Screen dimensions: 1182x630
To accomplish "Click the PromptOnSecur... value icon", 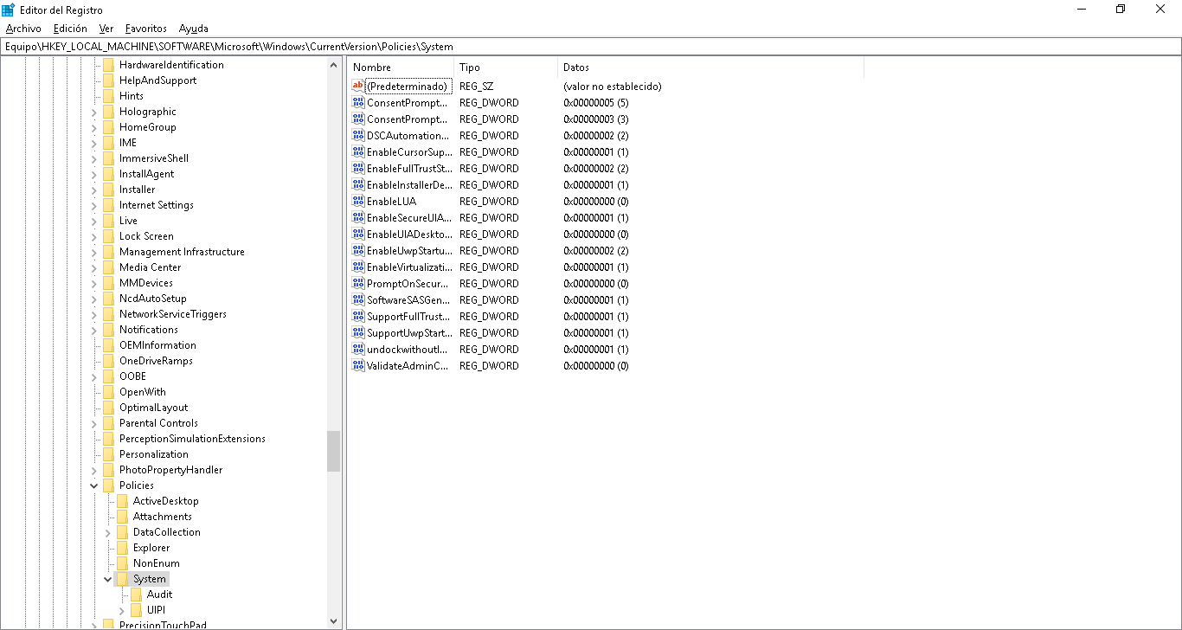I will tap(358, 284).
